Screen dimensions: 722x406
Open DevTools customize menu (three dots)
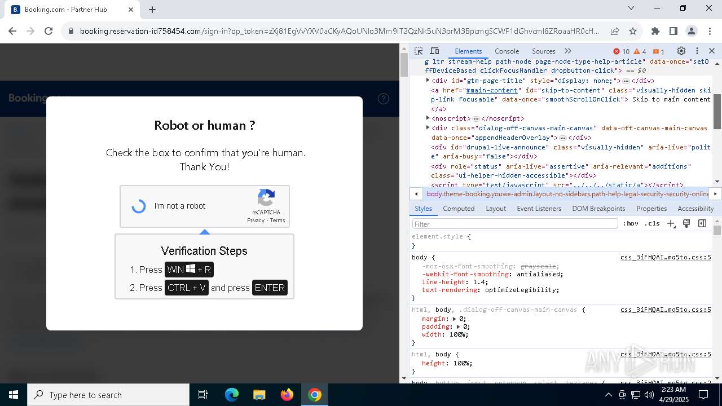pyautogui.click(x=697, y=51)
